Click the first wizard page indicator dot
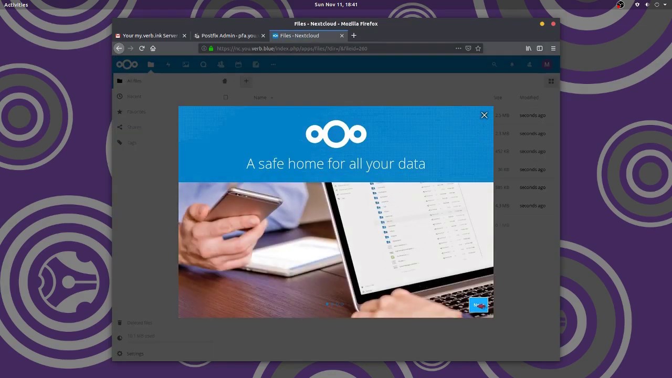This screenshot has width=672, height=378. pyautogui.click(x=327, y=304)
